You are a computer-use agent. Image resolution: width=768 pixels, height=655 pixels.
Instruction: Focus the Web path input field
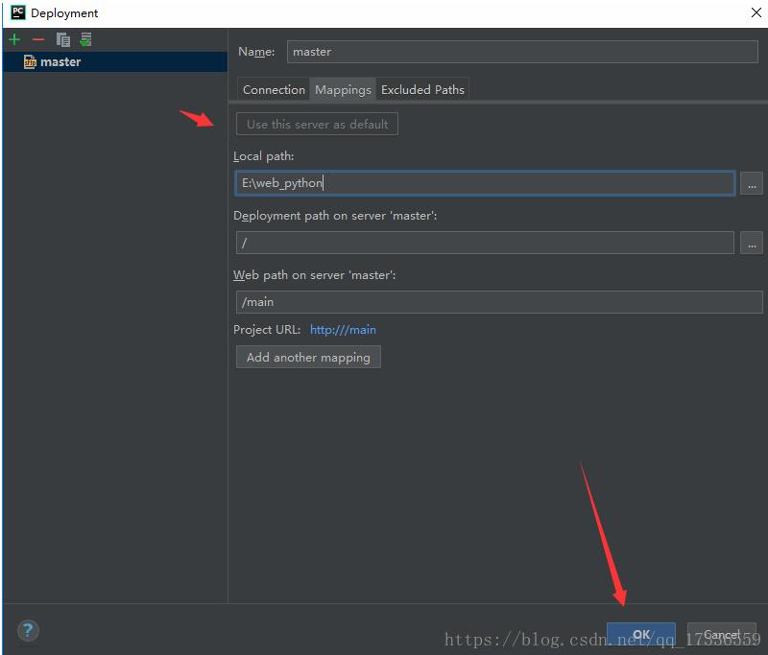tap(499, 302)
